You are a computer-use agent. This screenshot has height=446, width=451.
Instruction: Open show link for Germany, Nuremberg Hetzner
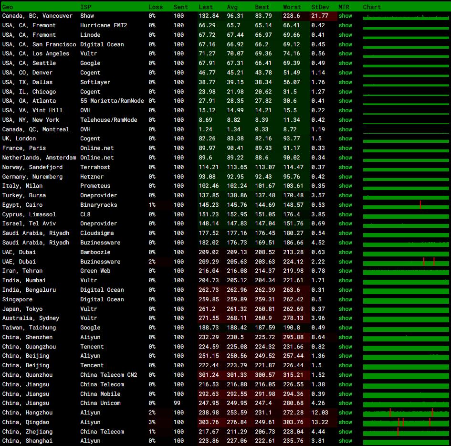345,176
